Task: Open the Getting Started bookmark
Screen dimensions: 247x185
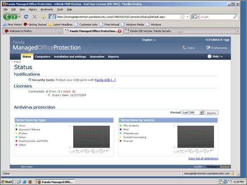Action: click(x=35, y=25)
